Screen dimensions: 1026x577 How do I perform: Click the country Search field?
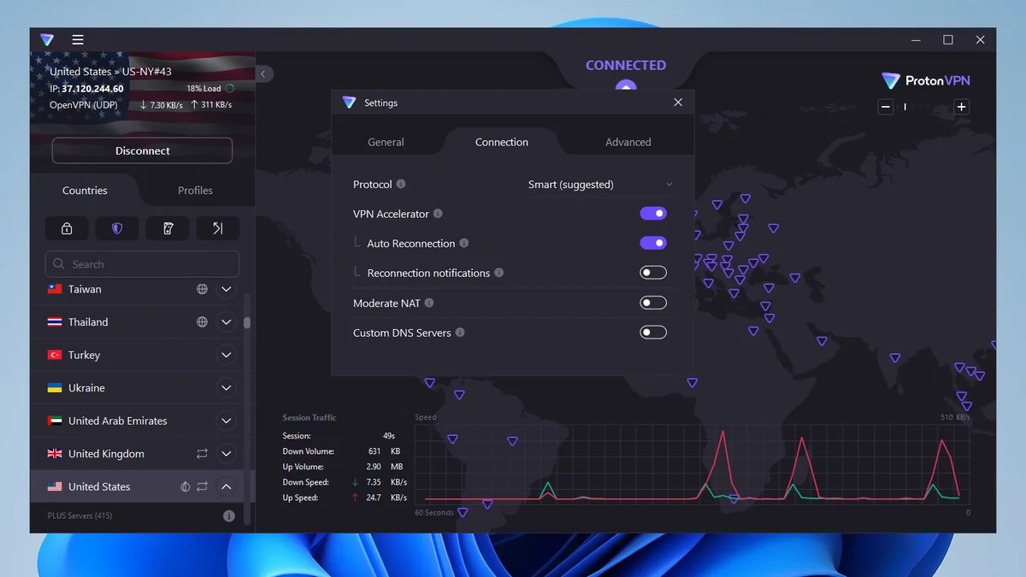pyautogui.click(x=142, y=264)
